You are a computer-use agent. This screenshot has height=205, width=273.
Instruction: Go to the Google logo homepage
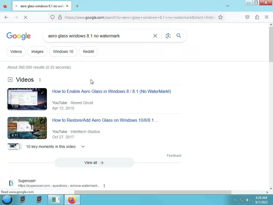click(18, 36)
